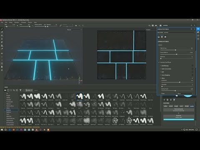Viewport: 200px width, 150px height.
Task: Click the shelf filter funnel icon
Action: click(x=20, y=90)
